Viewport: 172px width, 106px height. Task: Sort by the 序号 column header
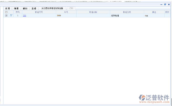18,12
